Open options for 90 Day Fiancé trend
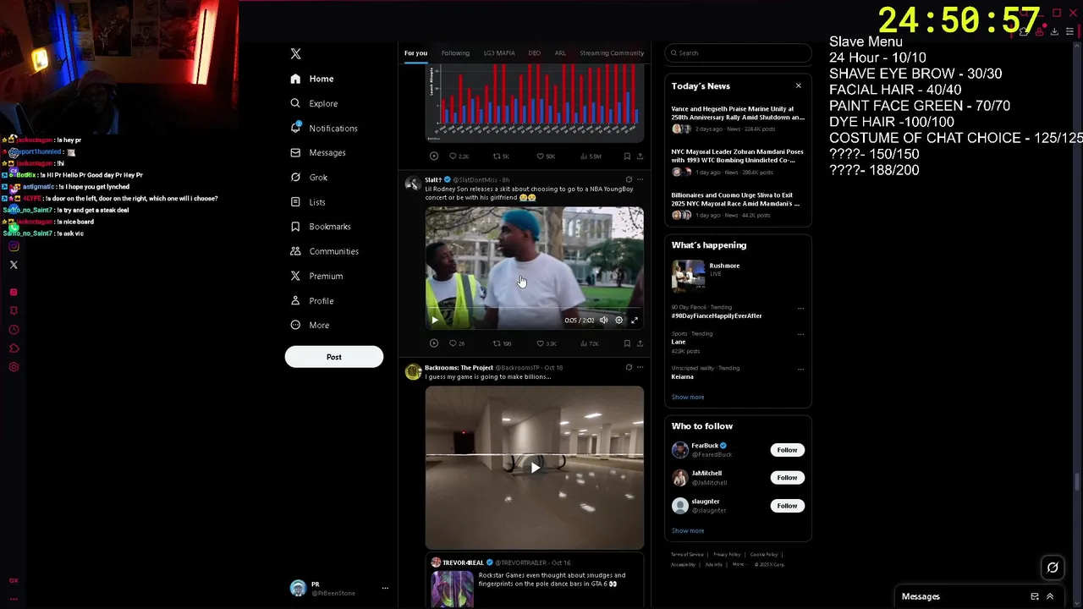The image size is (1083, 609). pyautogui.click(x=800, y=308)
